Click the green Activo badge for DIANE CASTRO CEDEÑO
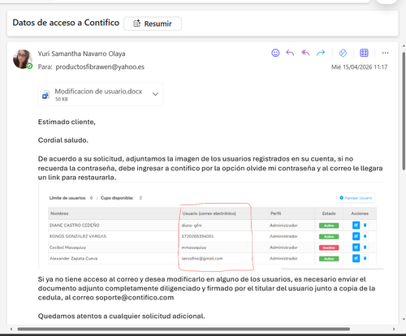 [x=329, y=226]
